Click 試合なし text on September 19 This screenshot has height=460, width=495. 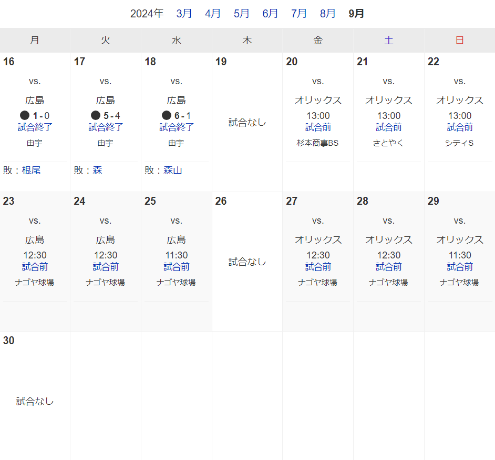(x=247, y=122)
